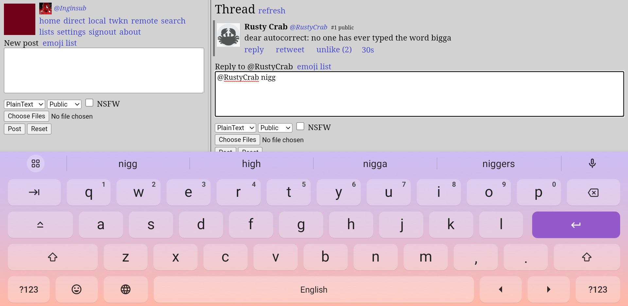This screenshot has height=306, width=628.
Task: Focus the New post text area
Action: pyautogui.click(x=104, y=71)
